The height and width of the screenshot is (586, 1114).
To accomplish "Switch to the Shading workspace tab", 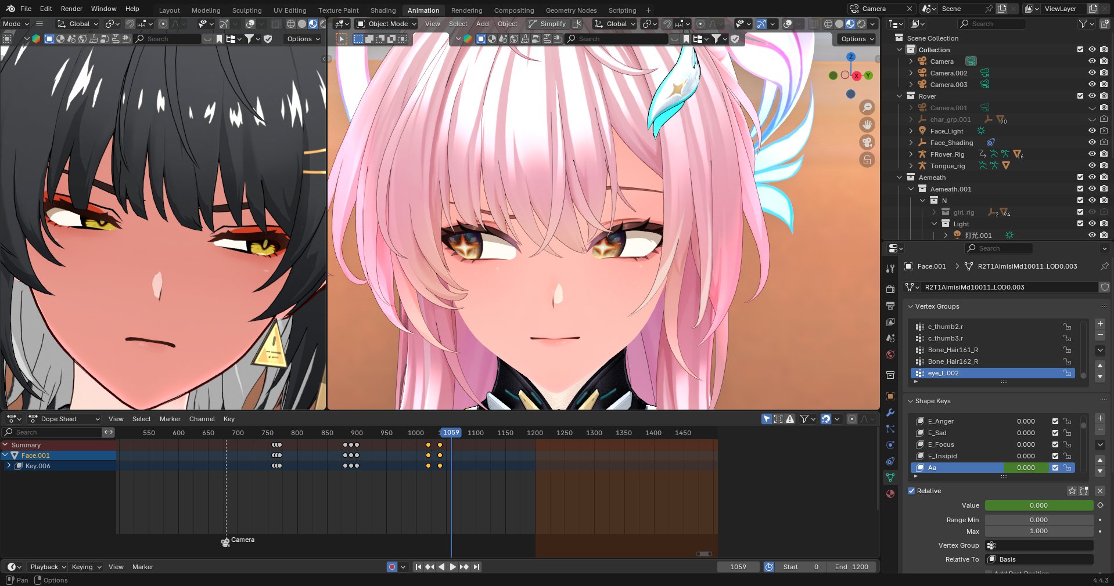I will tap(383, 10).
